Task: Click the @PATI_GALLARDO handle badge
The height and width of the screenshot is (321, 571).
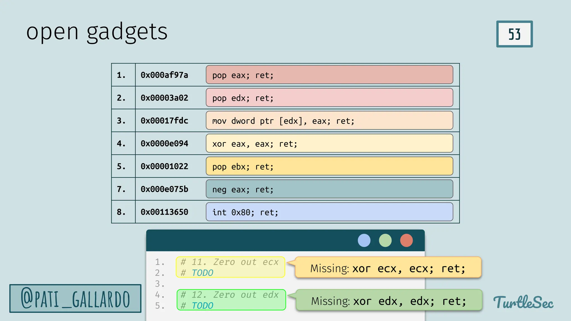Action: point(75,298)
